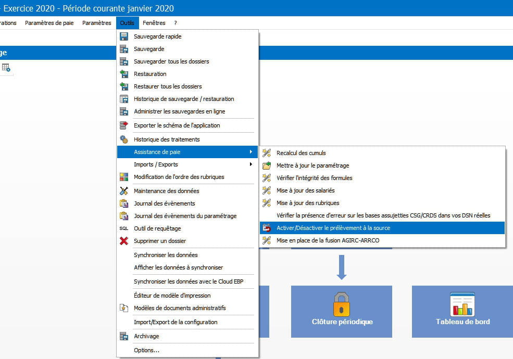Viewport: 513px width, 359px height.
Task: Choose Administrer les sauvegardes en ligne
Action: click(x=187, y=111)
